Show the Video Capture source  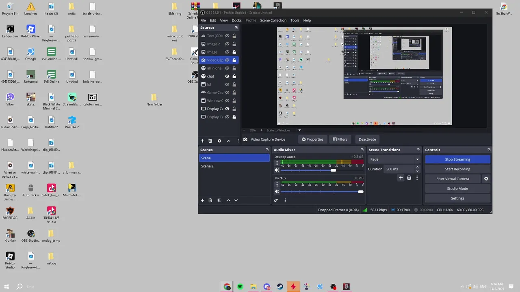pos(227,60)
